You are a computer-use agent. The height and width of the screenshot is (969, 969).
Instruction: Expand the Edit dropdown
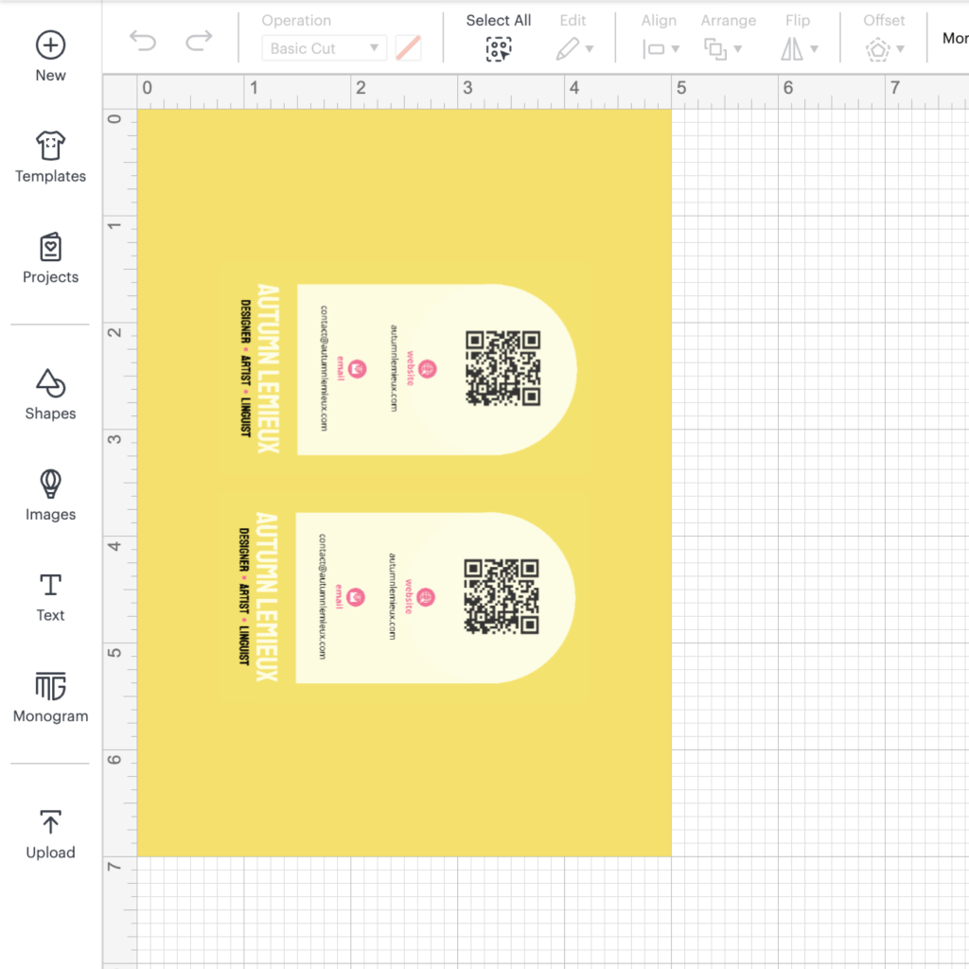tap(574, 48)
